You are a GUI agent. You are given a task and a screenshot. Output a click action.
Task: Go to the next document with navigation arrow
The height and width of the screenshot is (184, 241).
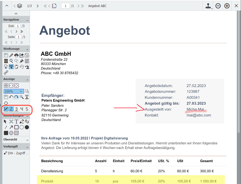(16, 31)
